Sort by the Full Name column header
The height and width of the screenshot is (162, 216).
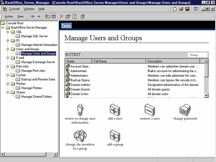(119, 61)
